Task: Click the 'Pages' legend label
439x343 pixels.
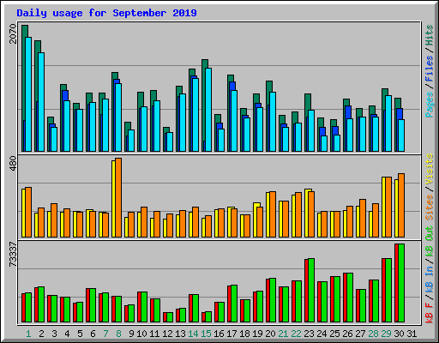Action: pos(430,105)
